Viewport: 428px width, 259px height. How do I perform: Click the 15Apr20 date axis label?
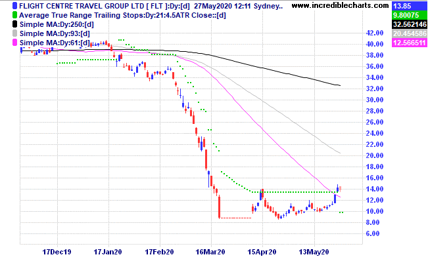tap(262, 252)
